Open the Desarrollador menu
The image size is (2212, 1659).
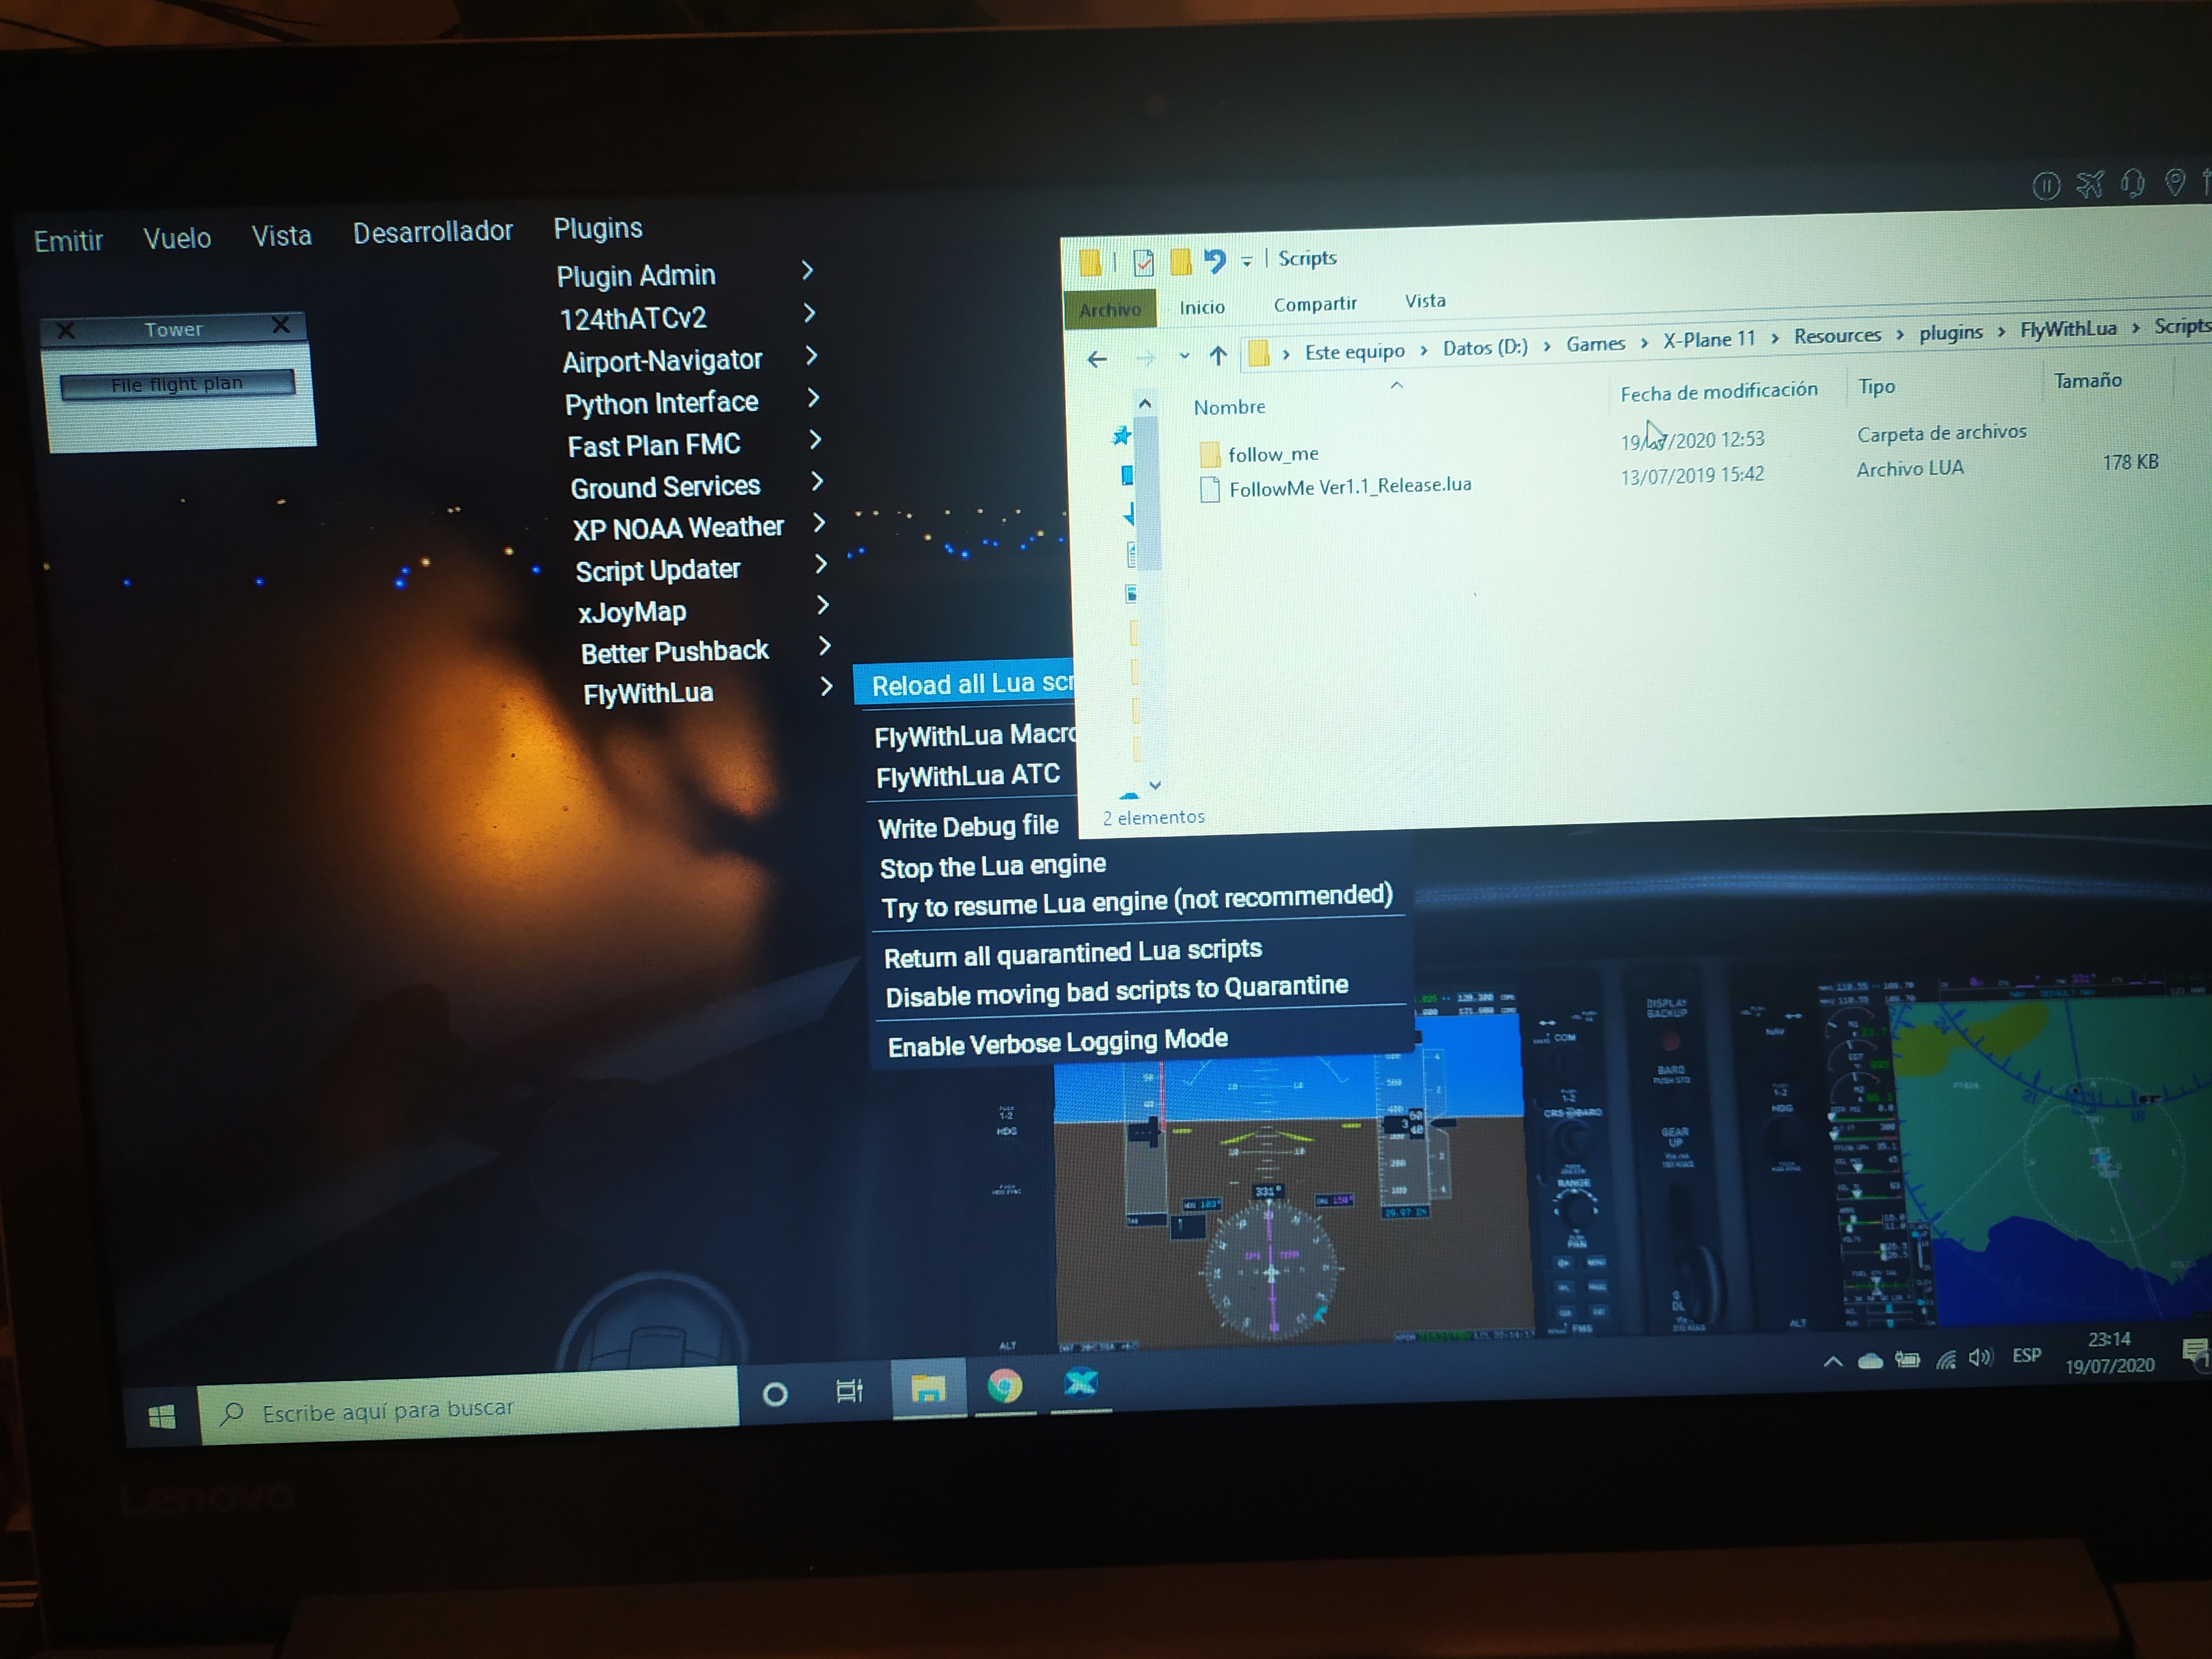(432, 232)
